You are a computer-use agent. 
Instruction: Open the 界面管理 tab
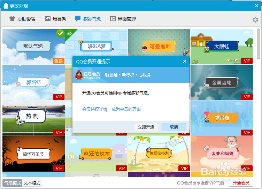[123, 19]
